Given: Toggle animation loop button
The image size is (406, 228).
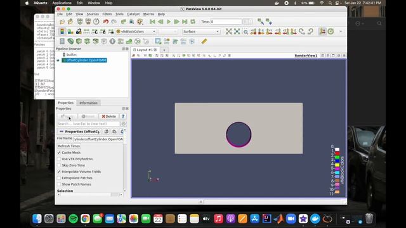Looking at the screenshot, I should coord(193,22).
